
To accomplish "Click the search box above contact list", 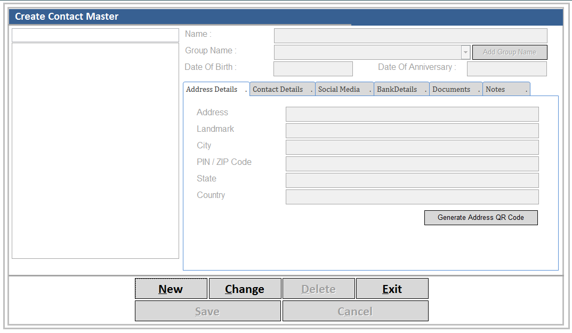I will coord(95,35).
